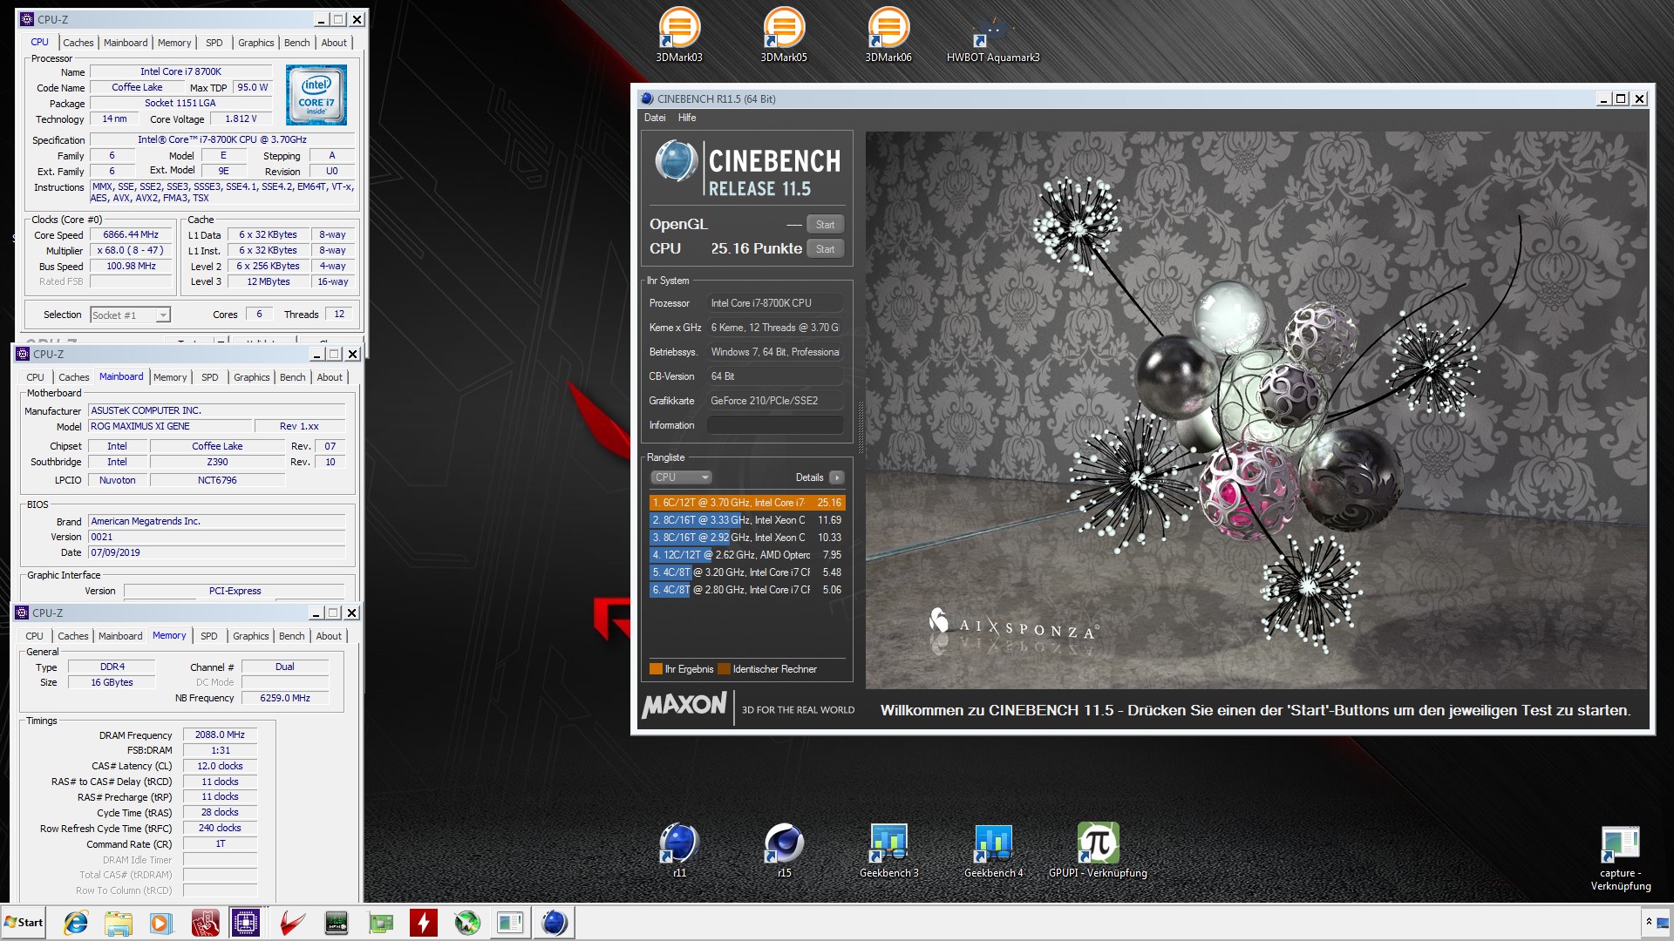This screenshot has width=1674, height=941.
Task: Select the 4C/8T 2.80 GHz ranking row
Action: (747, 590)
